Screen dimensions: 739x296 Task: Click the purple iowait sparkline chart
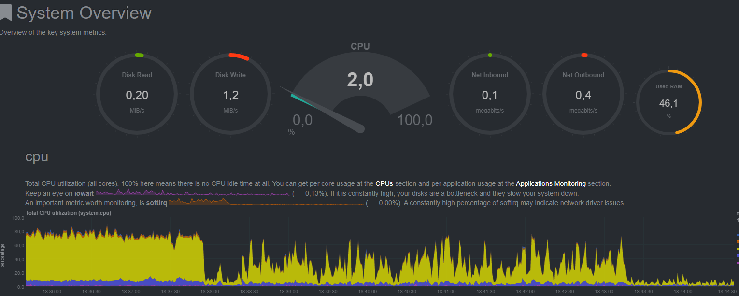point(193,194)
